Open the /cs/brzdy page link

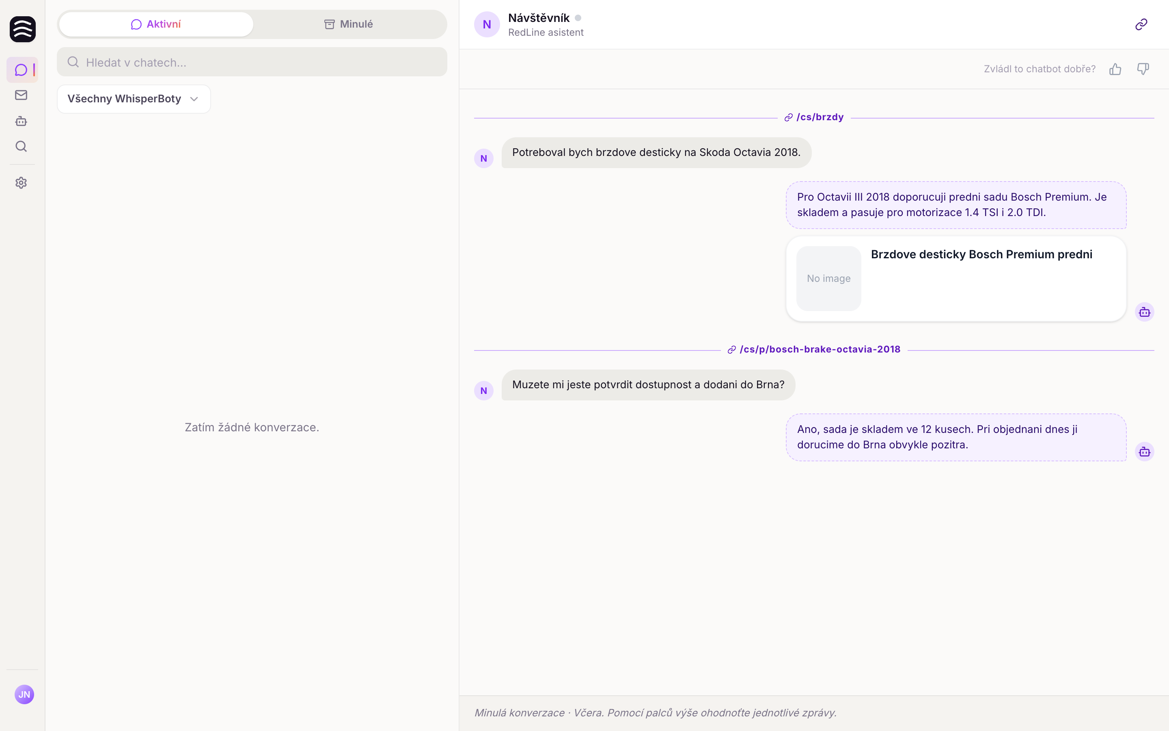pyautogui.click(x=814, y=117)
